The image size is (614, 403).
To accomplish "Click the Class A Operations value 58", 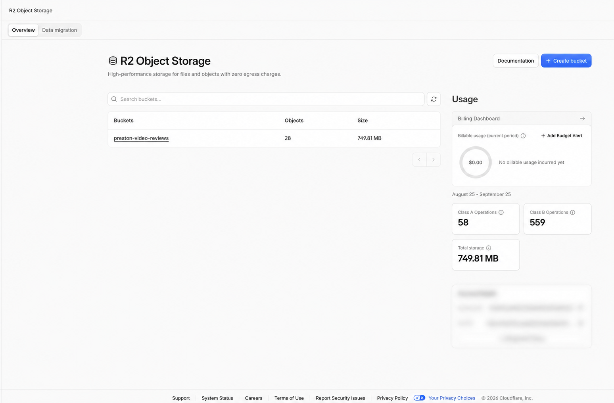I will 463,223.
